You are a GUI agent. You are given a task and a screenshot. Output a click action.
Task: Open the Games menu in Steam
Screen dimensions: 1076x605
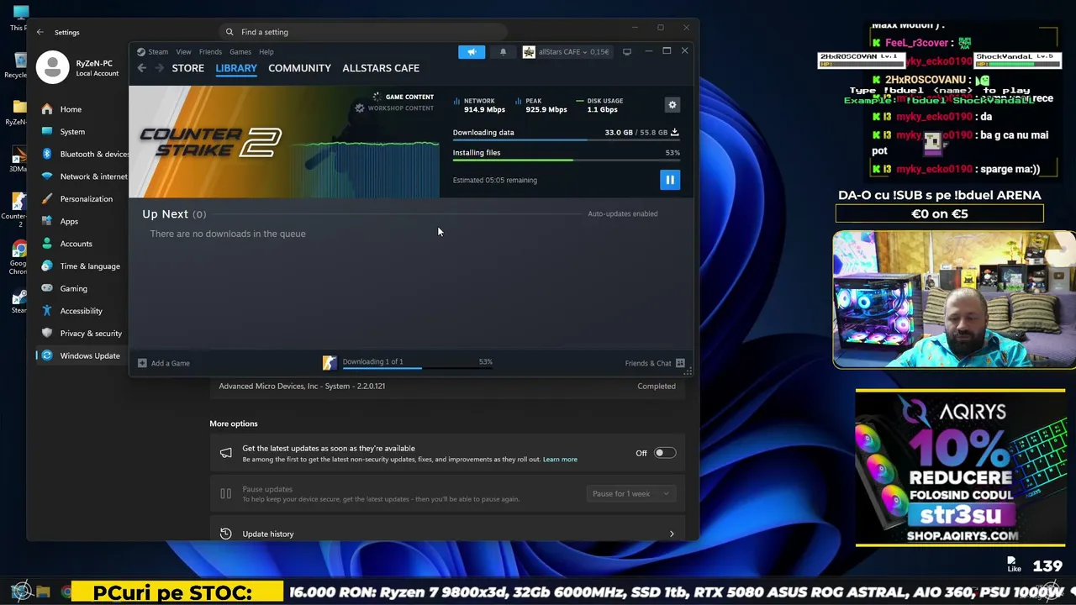pos(240,52)
